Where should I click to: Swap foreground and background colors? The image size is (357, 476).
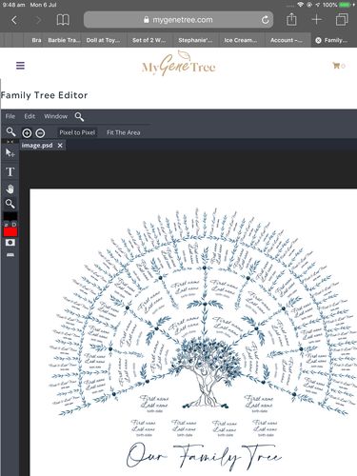[x=6, y=225]
